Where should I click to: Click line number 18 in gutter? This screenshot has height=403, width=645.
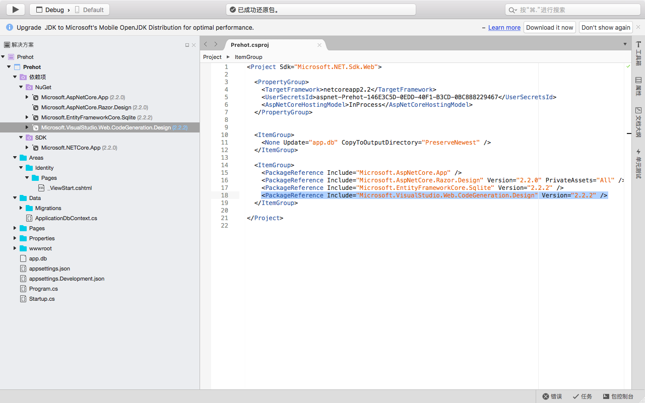(224, 195)
